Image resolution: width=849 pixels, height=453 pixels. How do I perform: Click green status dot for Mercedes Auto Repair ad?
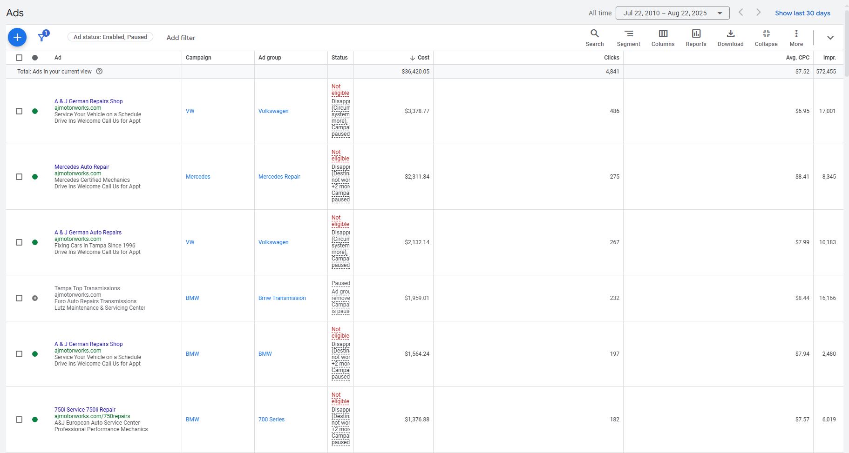[35, 177]
